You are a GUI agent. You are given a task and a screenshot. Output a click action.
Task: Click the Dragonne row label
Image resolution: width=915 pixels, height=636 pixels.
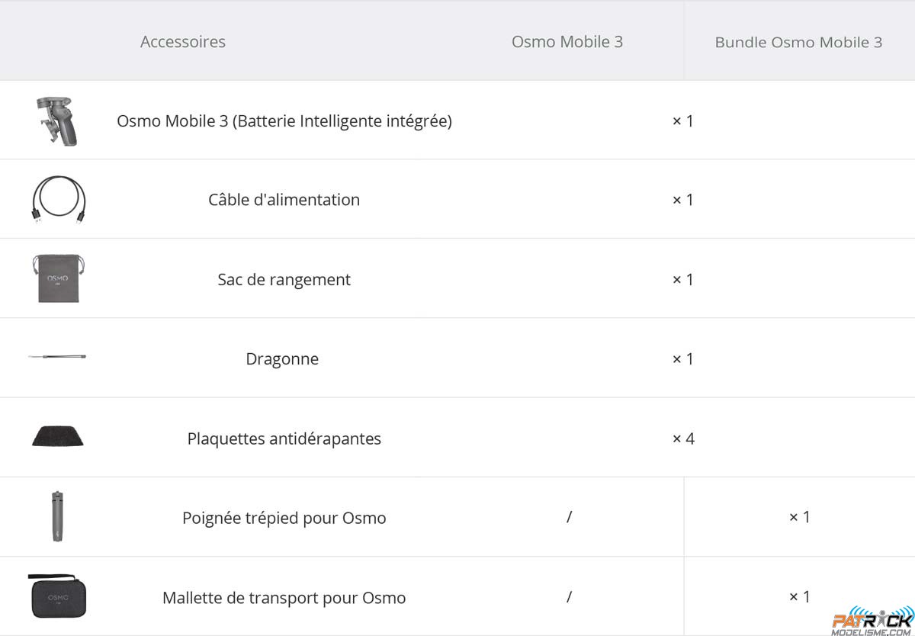tap(282, 359)
